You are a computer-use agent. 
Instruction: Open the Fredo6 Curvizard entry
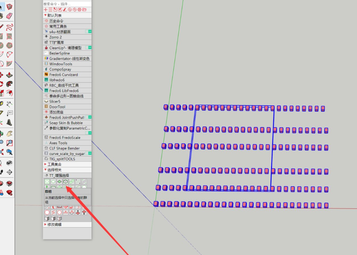tap(67, 74)
